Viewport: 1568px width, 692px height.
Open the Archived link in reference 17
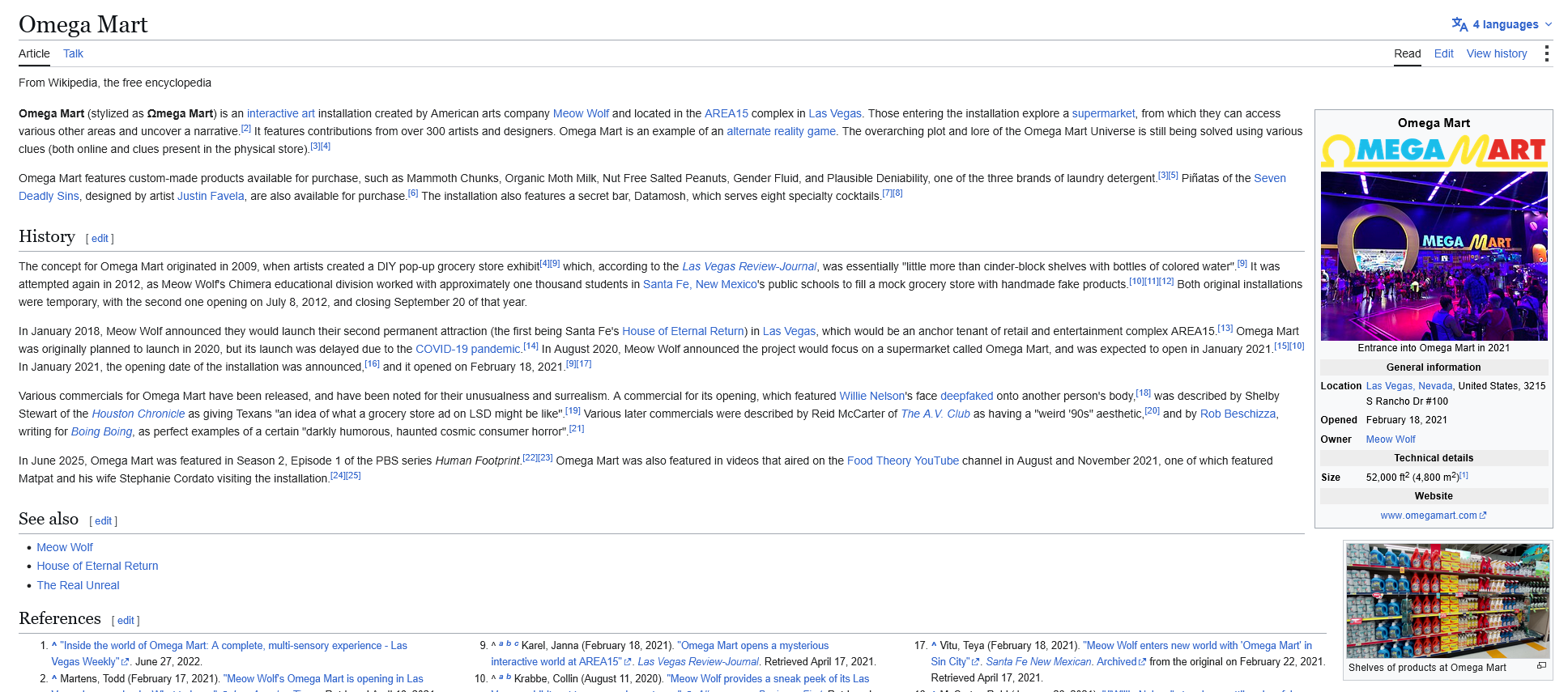[1122, 661]
